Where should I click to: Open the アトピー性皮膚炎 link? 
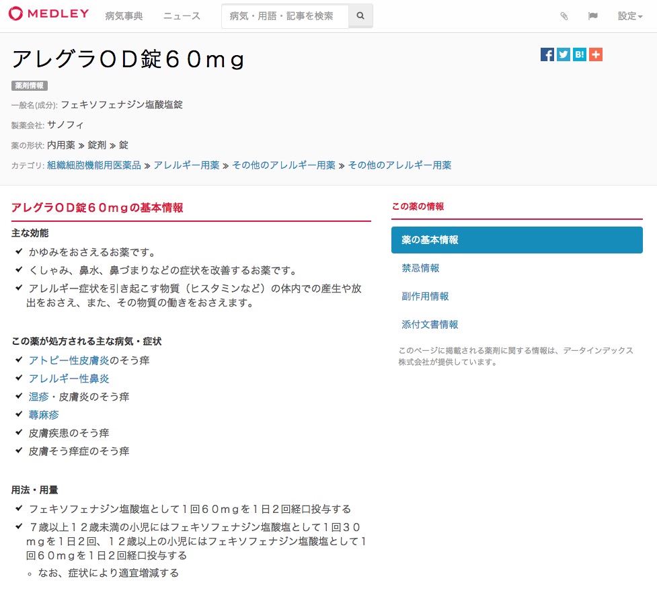click(69, 360)
